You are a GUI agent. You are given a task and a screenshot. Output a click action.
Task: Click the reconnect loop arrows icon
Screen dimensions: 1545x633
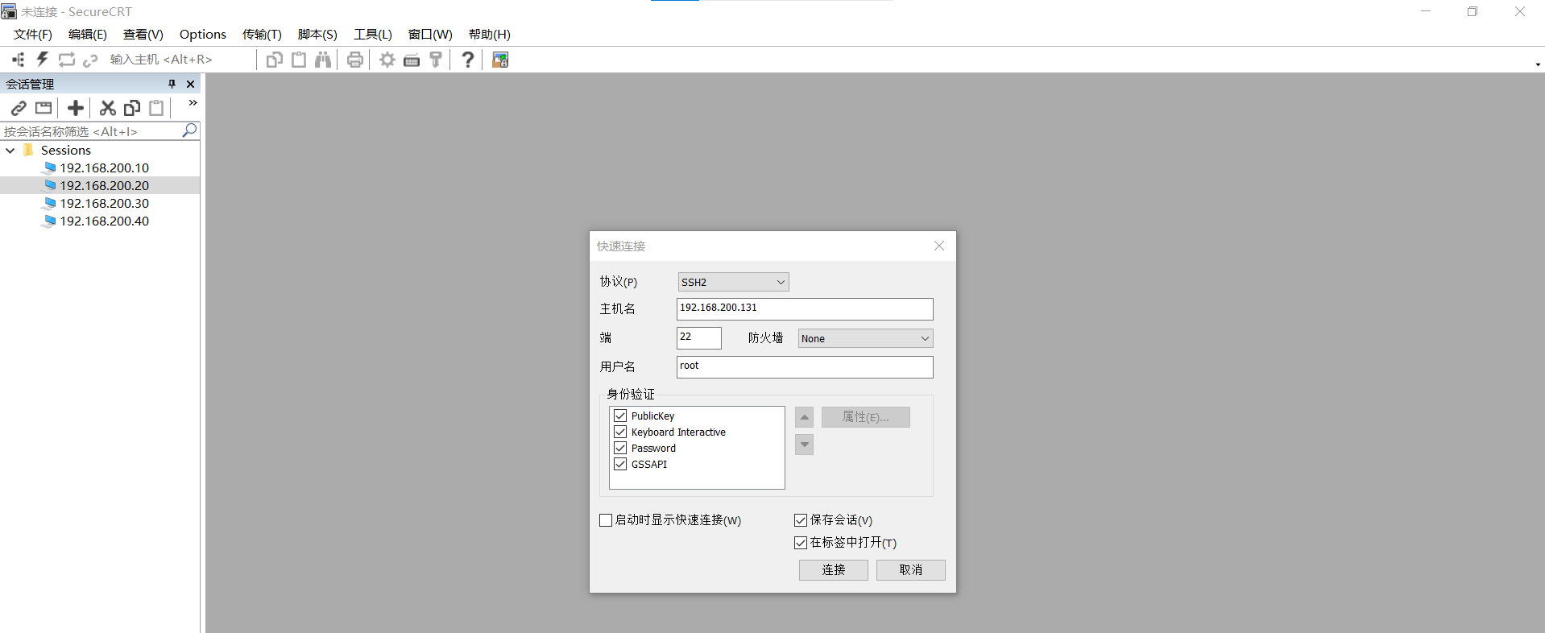point(67,60)
